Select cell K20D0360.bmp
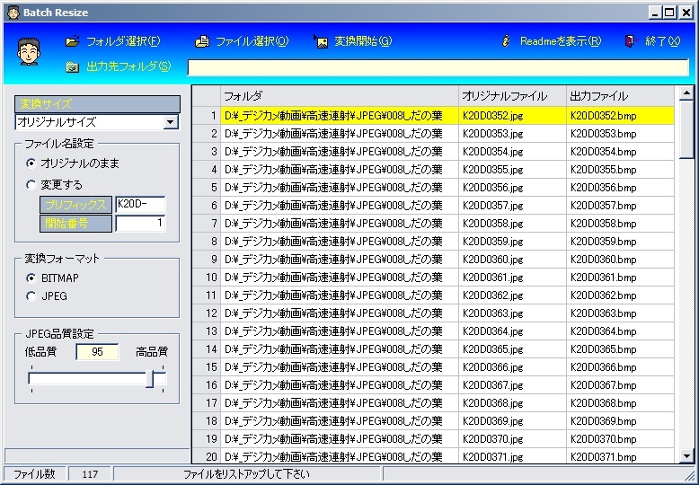699x485 pixels. tap(620, 260)
